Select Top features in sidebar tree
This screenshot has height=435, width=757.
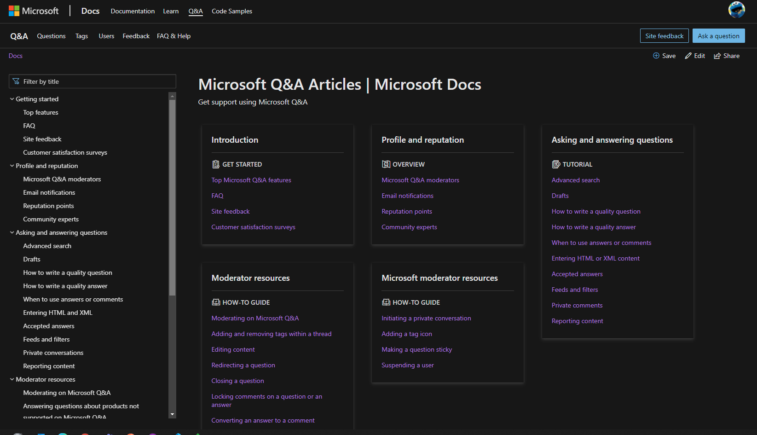(x=40, y=112)
